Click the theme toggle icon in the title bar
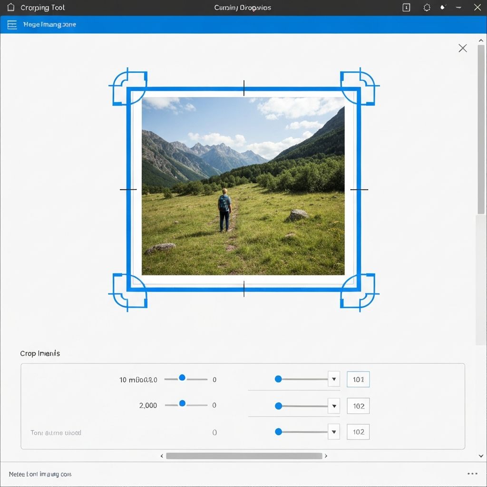The image size is (487, 487). (x=443, y=7)
